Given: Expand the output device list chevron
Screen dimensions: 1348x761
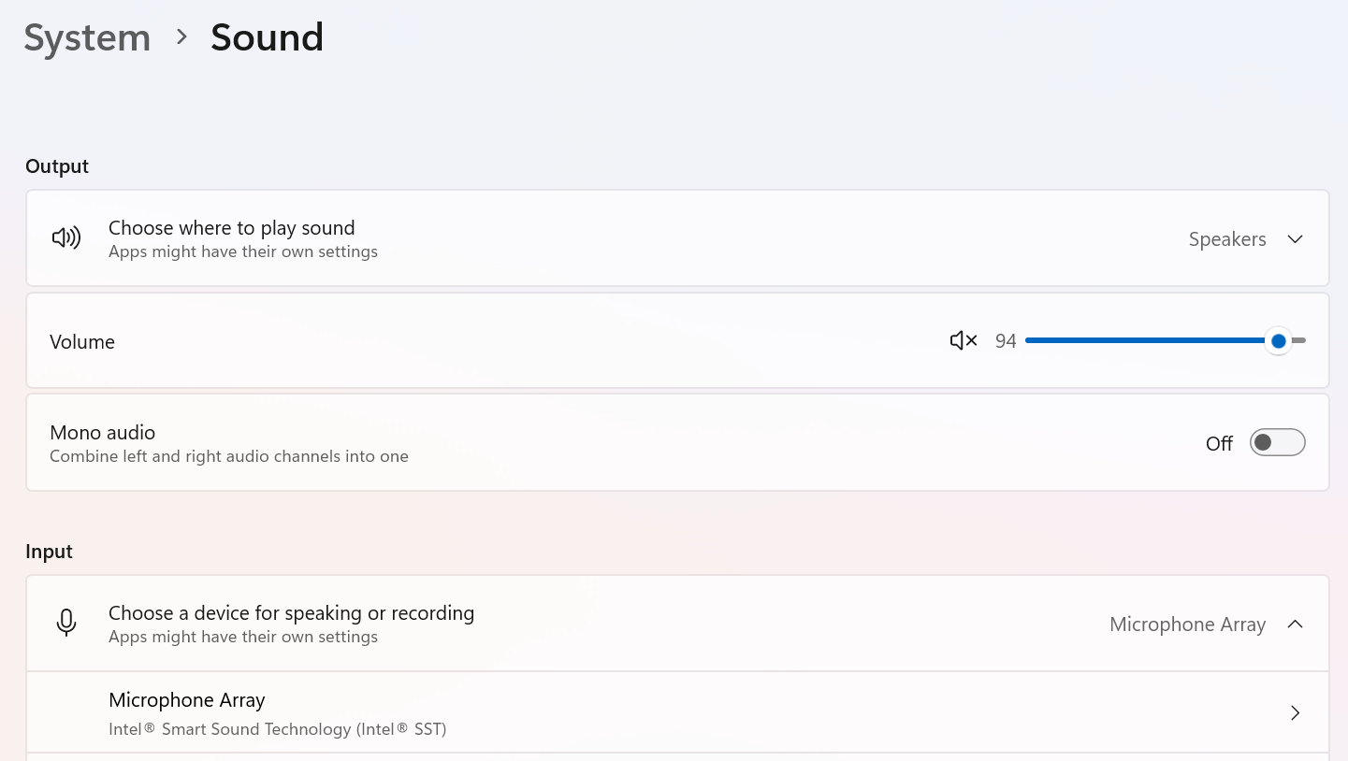Looking at the screenshot, I should 1296,239.
